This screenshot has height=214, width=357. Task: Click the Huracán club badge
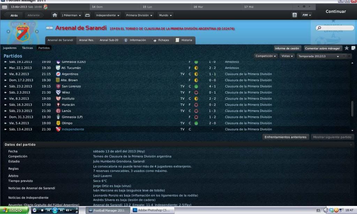tap(58, 105)
